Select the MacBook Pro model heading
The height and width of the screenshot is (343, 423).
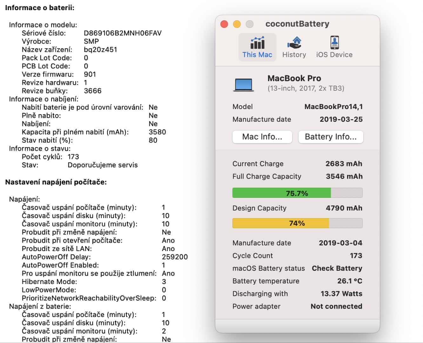point(294,78)
